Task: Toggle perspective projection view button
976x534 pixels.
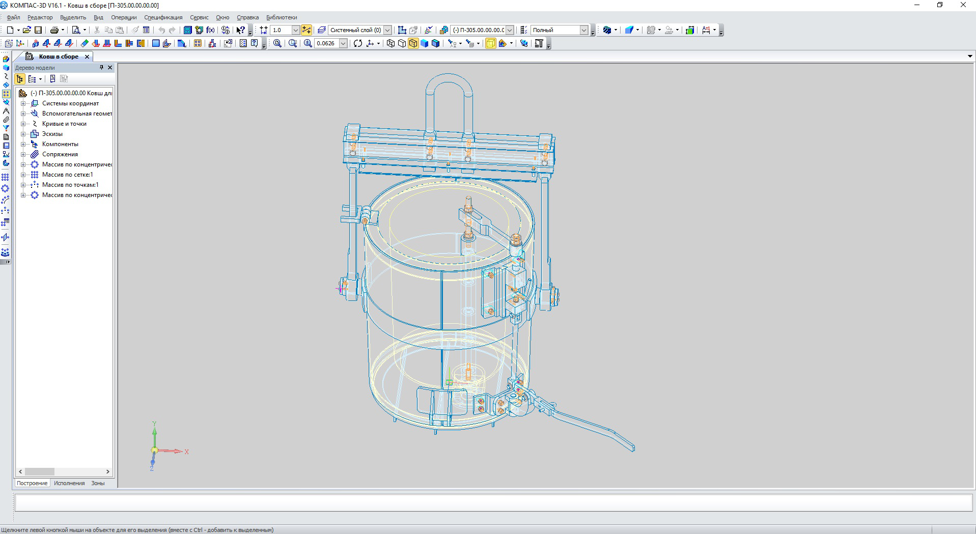Action: pos(490,43)
